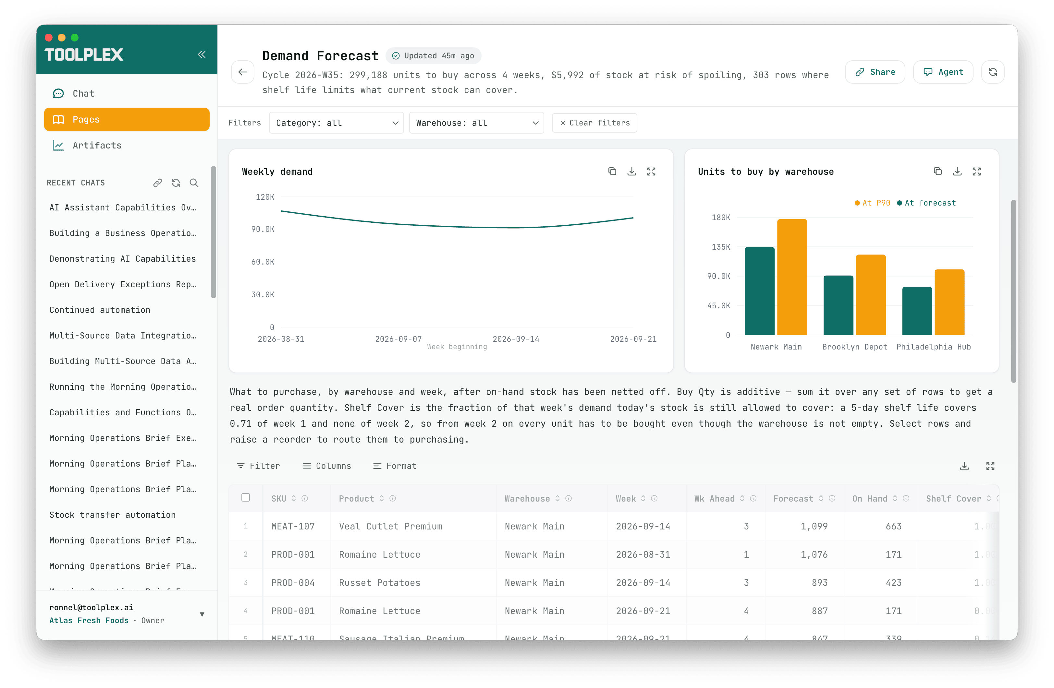This screenshot has width=1054, height=688.
Task: Click Brooklyn Depot At forecast teal bar
Action: [838, 305]
